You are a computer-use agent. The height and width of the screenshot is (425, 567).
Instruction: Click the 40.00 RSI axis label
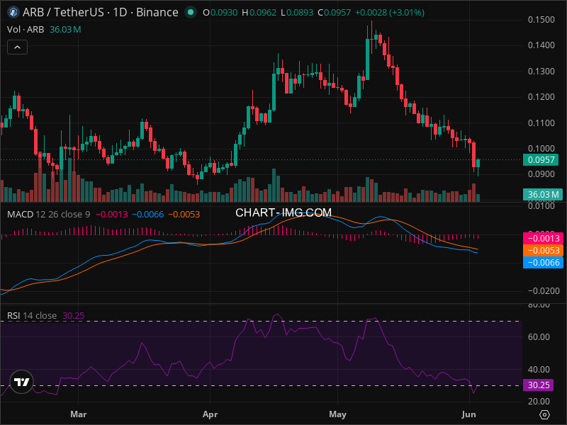tap(539, 369)
